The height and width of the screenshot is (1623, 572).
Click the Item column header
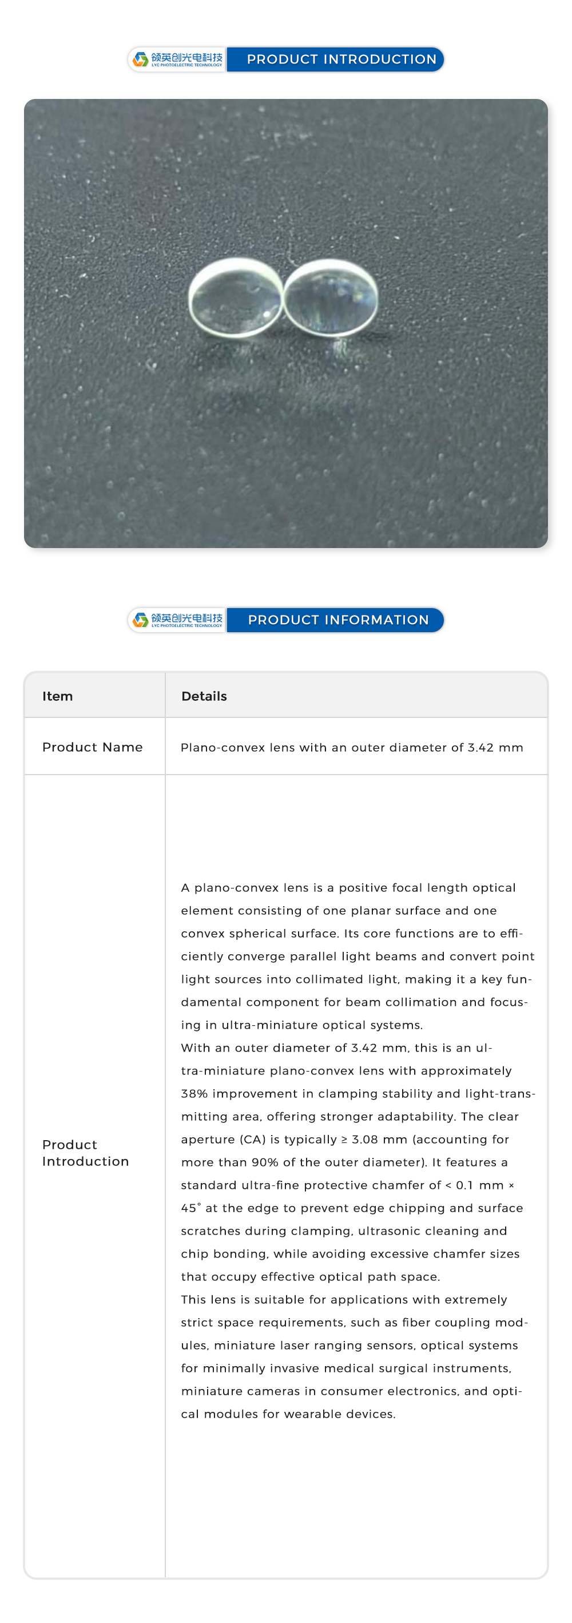coord(57,696)
